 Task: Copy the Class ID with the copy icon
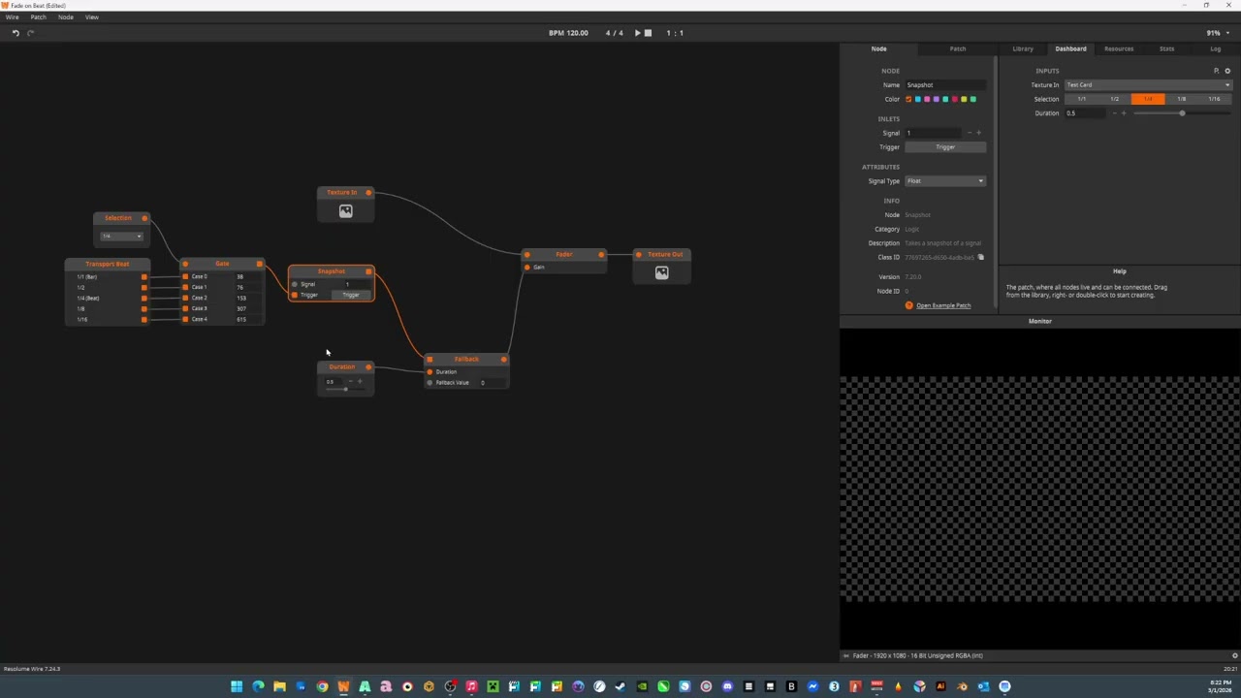click(980, 257)
